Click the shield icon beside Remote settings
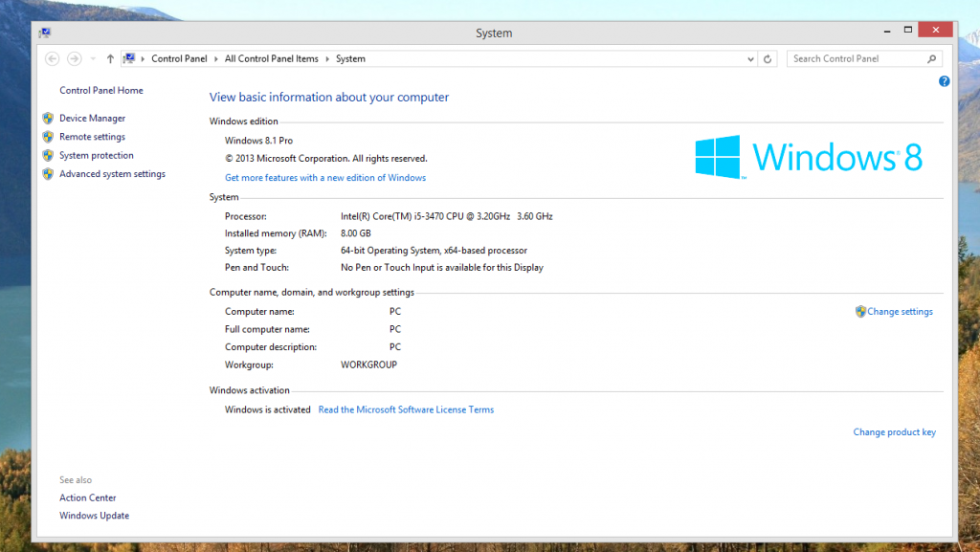This screenshot has width=980, height=552. (x=48, y=137)
